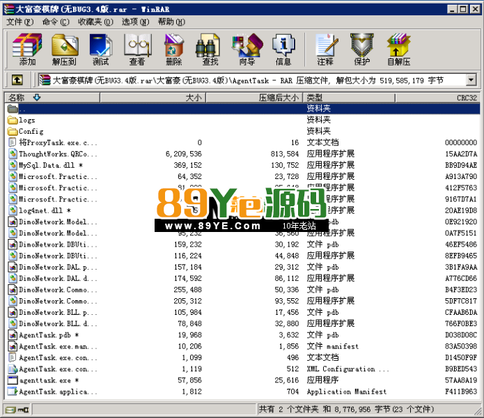Sort by CRC32 column header
Image resolution: width=484 pixels, height=418 pixels.
coord(437,98)
